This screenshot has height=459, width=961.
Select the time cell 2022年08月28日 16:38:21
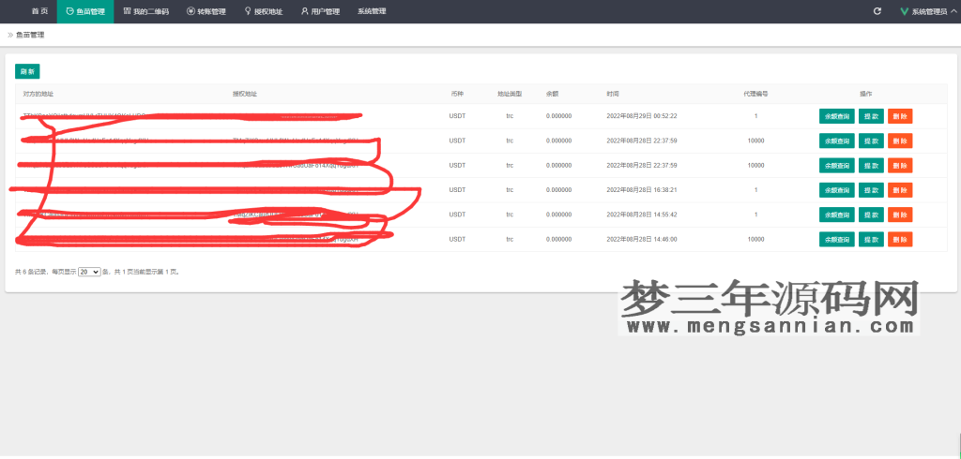pyautogui.click(x=642, y=190)
